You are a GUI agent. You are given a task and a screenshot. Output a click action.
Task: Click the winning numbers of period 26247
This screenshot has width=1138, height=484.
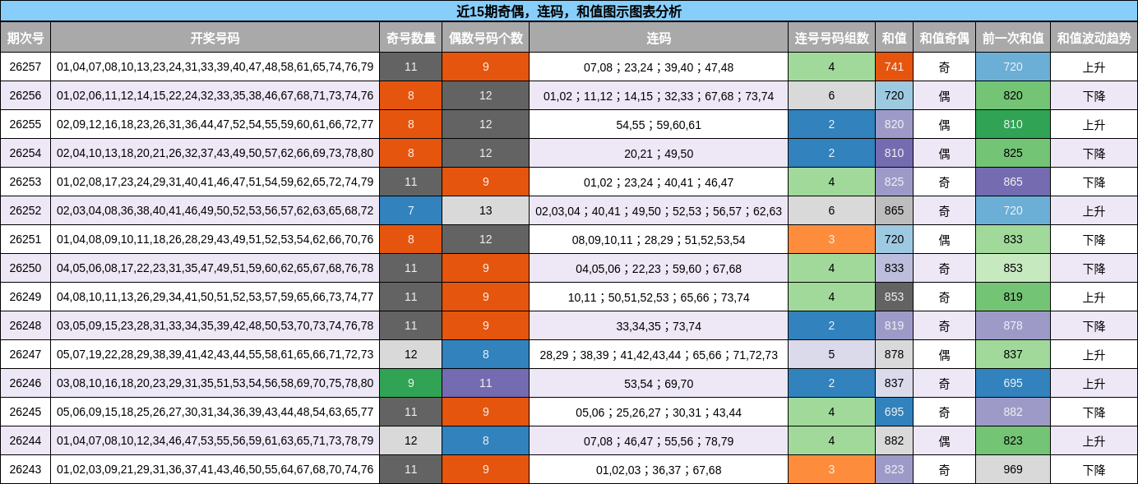pos(215,354)
